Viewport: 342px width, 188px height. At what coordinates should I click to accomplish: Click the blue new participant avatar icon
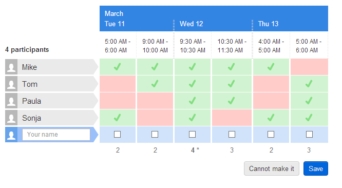click(11, 135)
